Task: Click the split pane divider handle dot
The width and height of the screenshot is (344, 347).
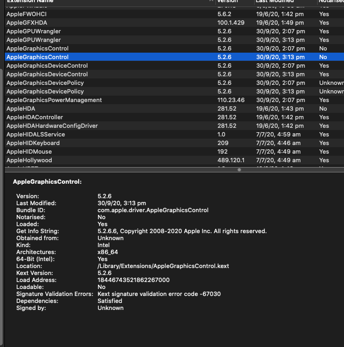Action: pyautogui.click(x=239, y=170)
